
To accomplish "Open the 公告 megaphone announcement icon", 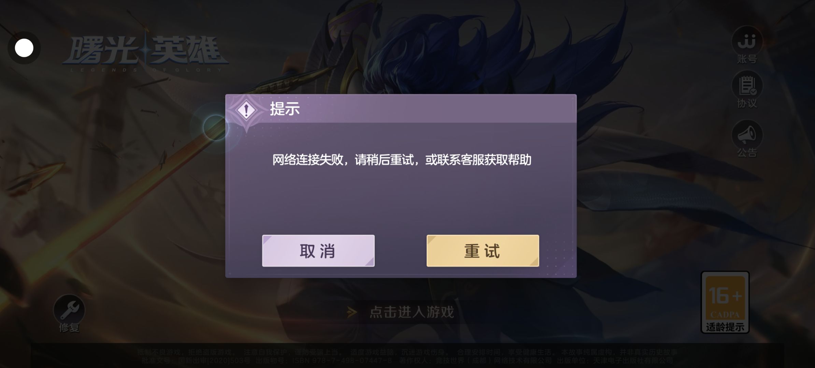I will click(747, 135).
